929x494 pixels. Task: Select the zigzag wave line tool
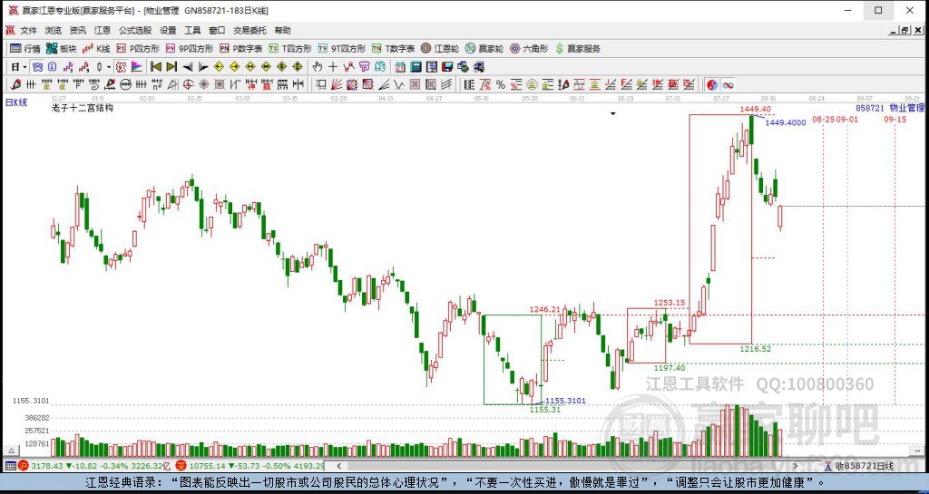click(399, 84)
